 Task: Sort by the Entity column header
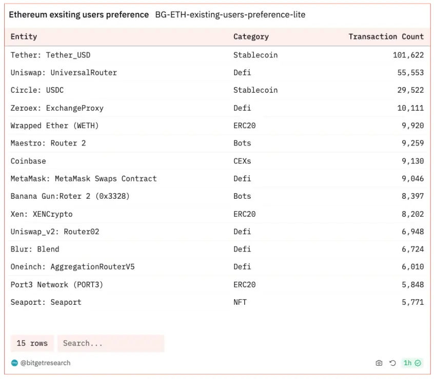[x=24, y=36]
